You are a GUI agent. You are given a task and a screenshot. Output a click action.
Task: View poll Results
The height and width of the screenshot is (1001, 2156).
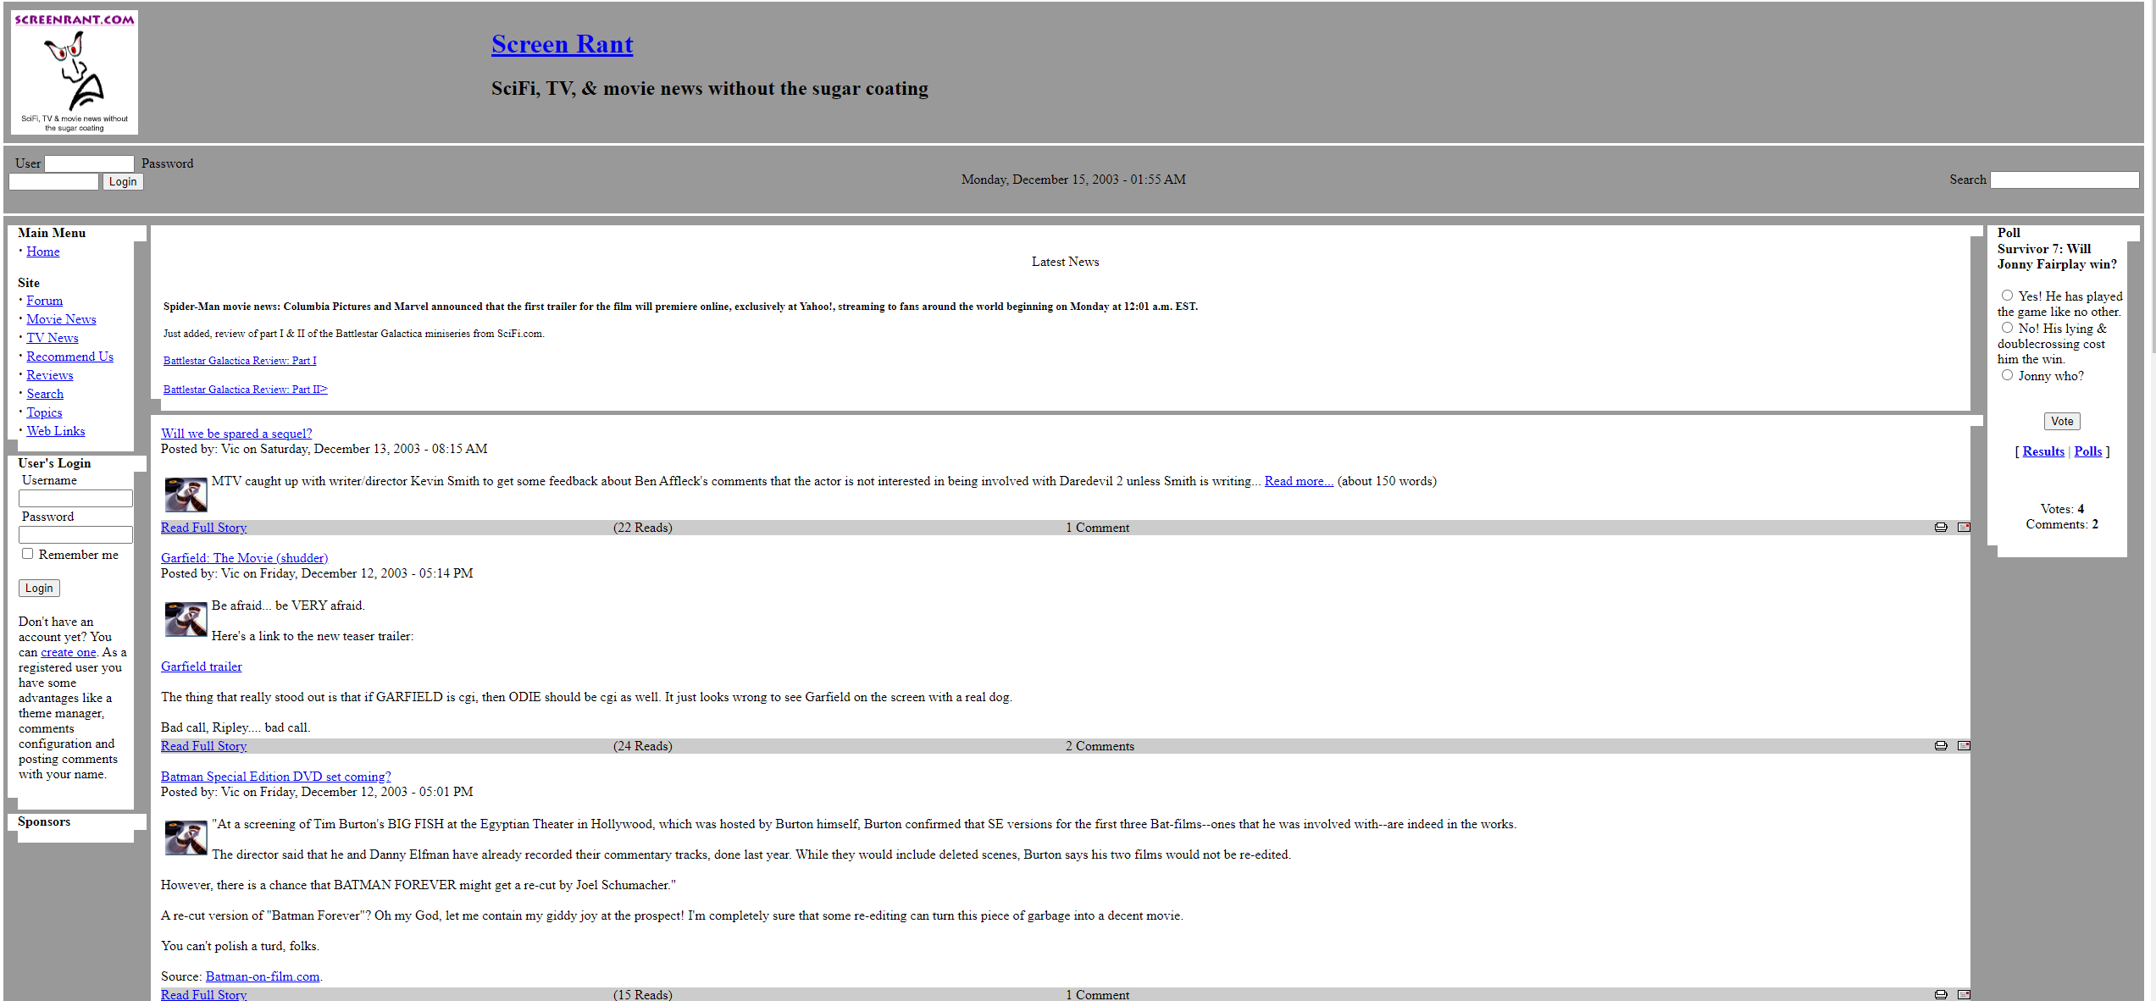(x=2043, y=451)
